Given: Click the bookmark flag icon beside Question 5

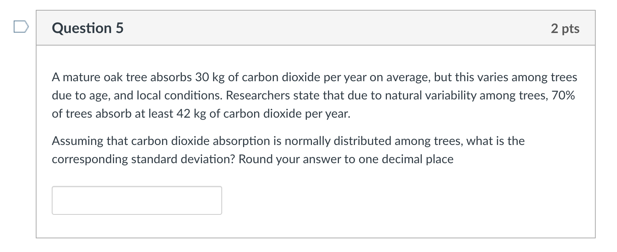Looking at the screenshot, I should pyautogui.click(x=21, y=27).
